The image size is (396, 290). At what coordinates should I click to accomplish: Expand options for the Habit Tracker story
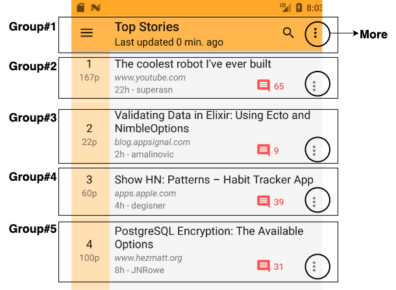pyautogui.click(x=314, y=202)
